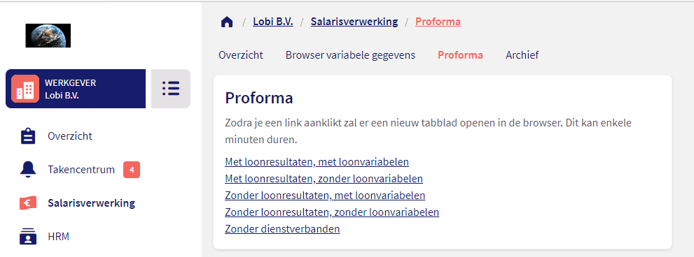The height and width of the screenshot is (257, 694).
Task: Switch to the Archief tab
Action: pyautogui.click(x=522, y=55)
